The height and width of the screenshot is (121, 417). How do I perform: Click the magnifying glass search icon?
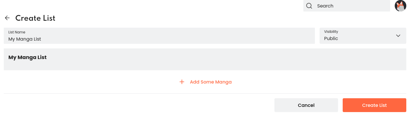pos(309,6)
